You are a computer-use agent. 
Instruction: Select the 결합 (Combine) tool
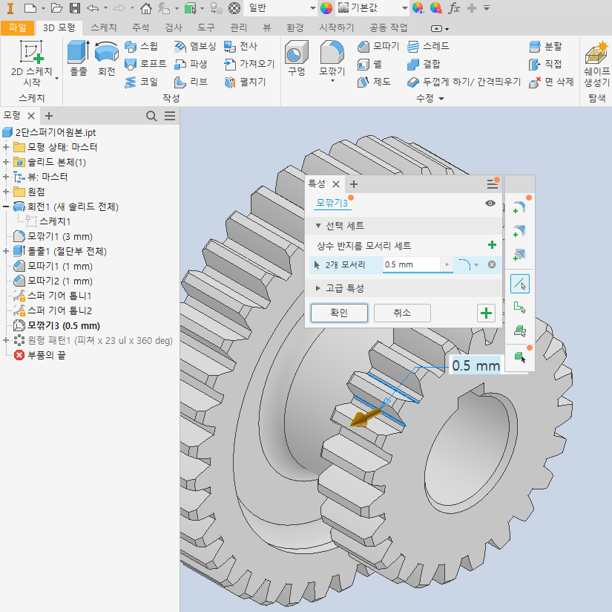424,64
